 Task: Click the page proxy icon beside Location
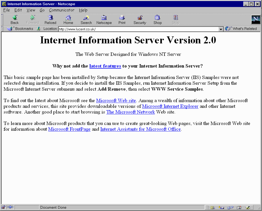pyautogui.click(x=39, y=29)
